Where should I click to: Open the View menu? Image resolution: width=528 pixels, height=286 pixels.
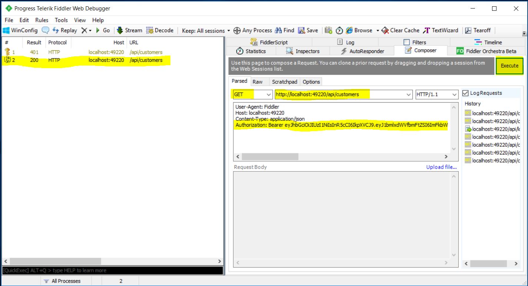pos(80,20)
